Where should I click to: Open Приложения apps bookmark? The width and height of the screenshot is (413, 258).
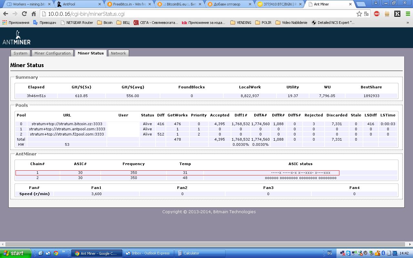pyautogui.click(x=16, y=23)
